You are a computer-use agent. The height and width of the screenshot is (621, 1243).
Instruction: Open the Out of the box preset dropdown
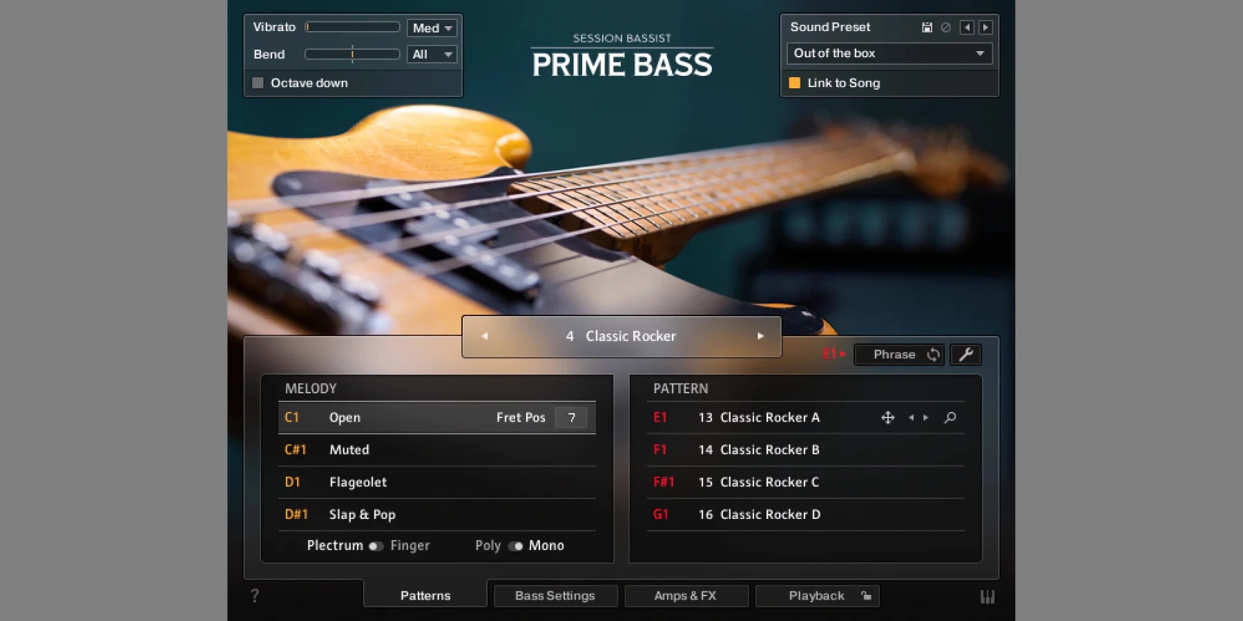click(x=889, y=53)
